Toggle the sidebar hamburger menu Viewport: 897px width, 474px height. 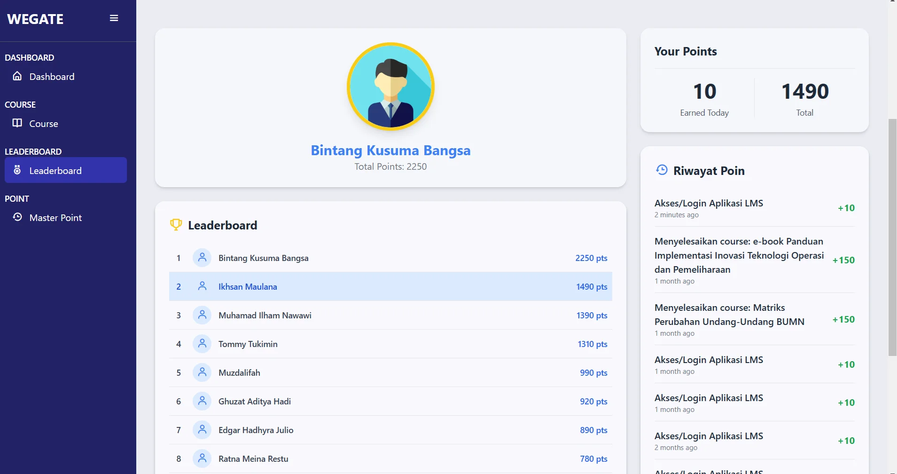point(114,18)
